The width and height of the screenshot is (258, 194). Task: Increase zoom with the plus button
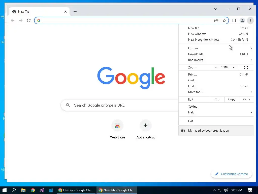pyautogui.click(x=233, y=67)
